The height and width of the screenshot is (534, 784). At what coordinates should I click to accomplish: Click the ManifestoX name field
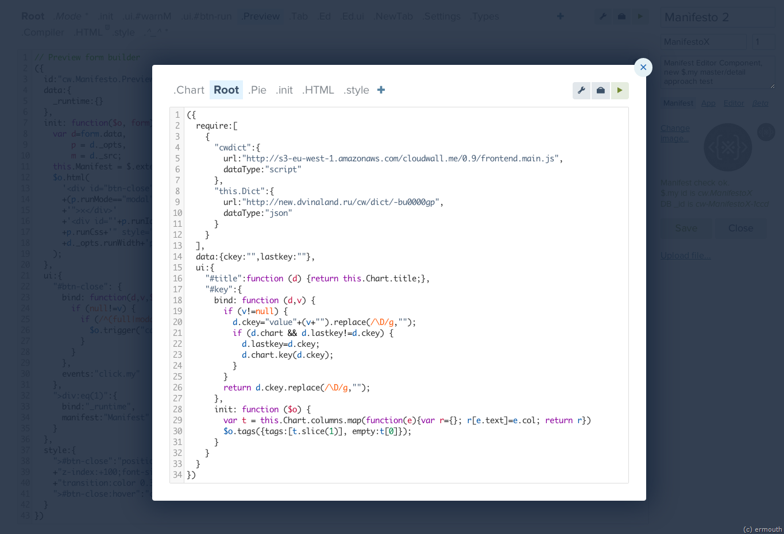(703, 42)
